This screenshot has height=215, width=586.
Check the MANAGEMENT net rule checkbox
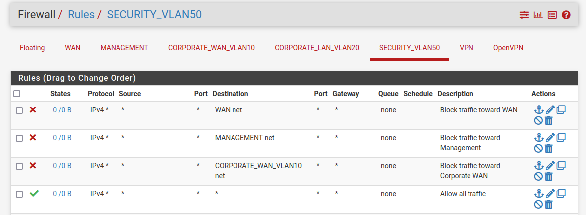click(19, 138)
